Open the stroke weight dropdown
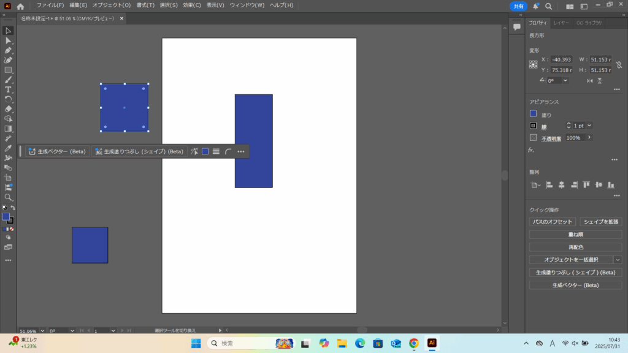This screenshot has width=628, height=353. (589, 126)
